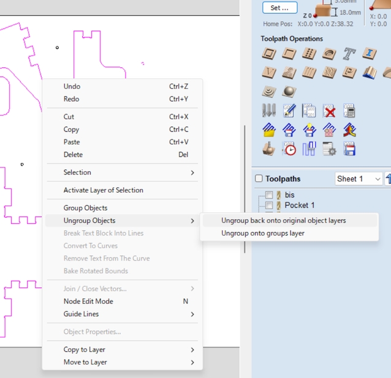Click the Merge toolpaths arrows icon

349,130
